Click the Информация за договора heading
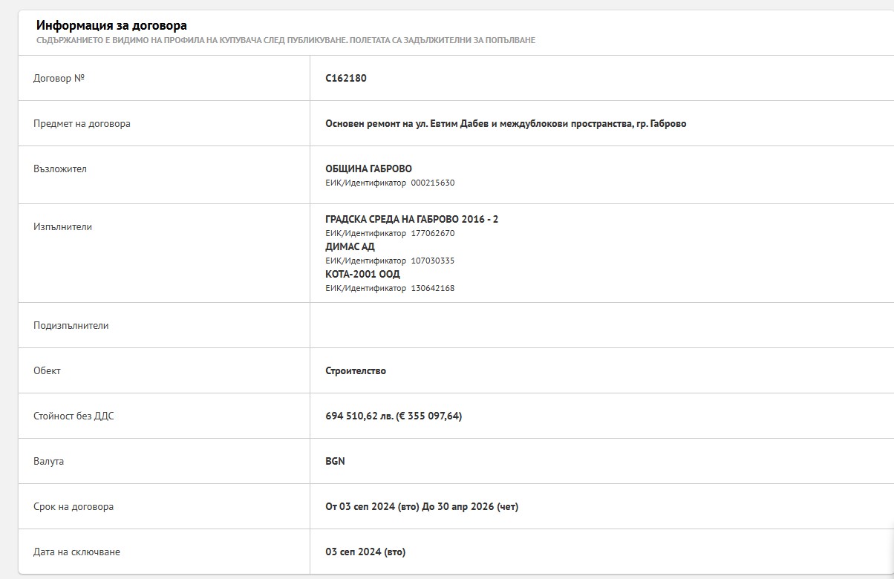This screenshot has width=894, height=579. point(111,26)
